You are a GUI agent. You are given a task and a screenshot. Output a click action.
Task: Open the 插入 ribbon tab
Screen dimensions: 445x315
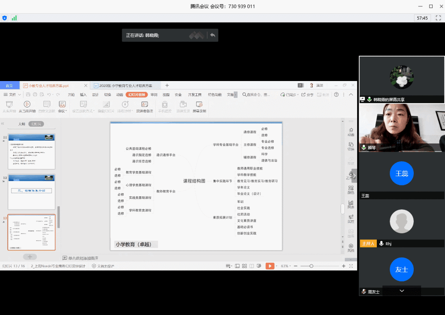tap(83, 94)
